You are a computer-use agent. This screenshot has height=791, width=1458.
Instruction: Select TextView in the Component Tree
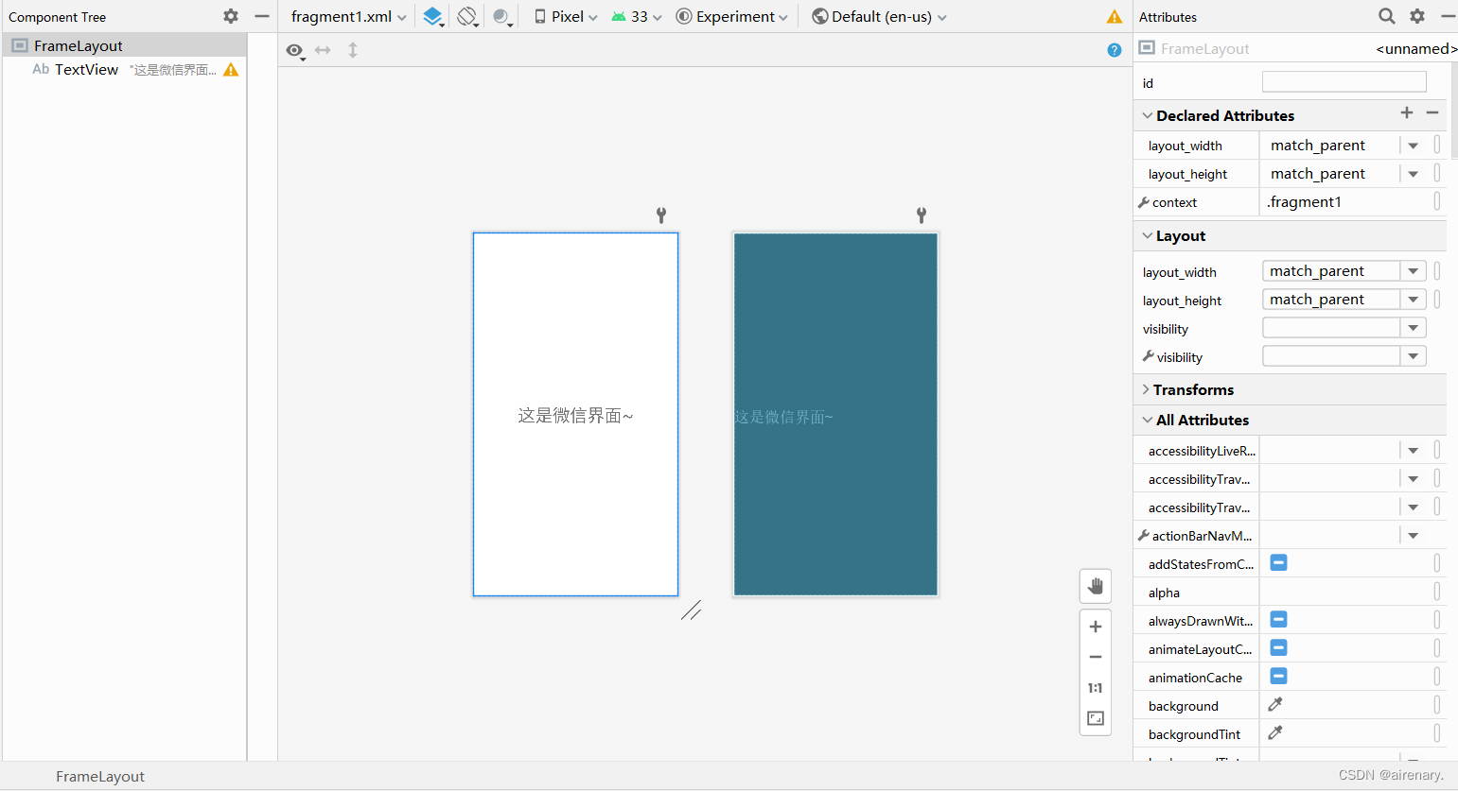click(x=125, y=70)
